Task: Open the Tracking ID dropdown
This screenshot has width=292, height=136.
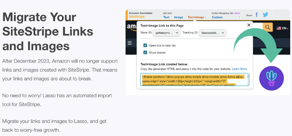Action: [x=212, y=33]
